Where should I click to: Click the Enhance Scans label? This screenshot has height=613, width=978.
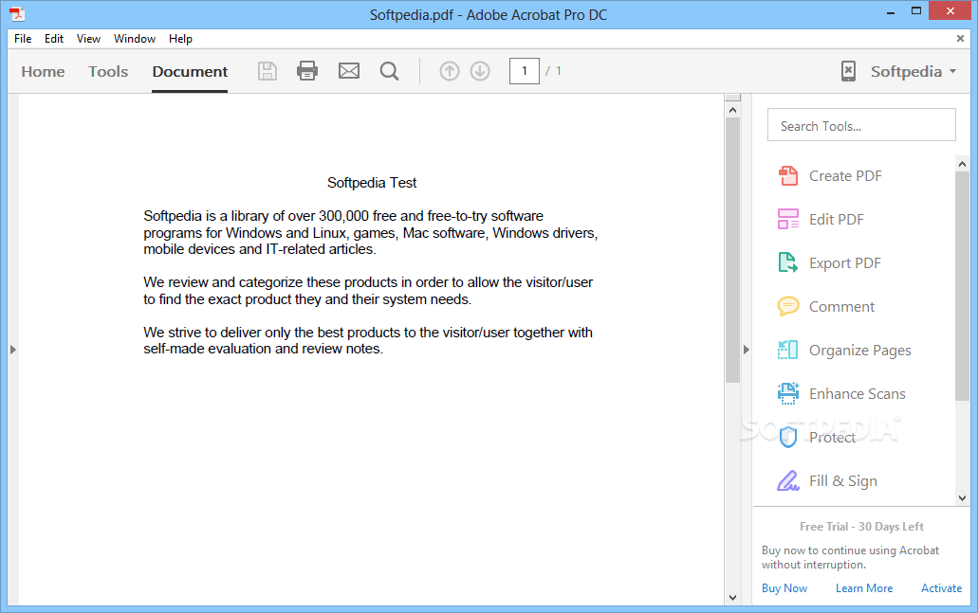click(857, 394)
